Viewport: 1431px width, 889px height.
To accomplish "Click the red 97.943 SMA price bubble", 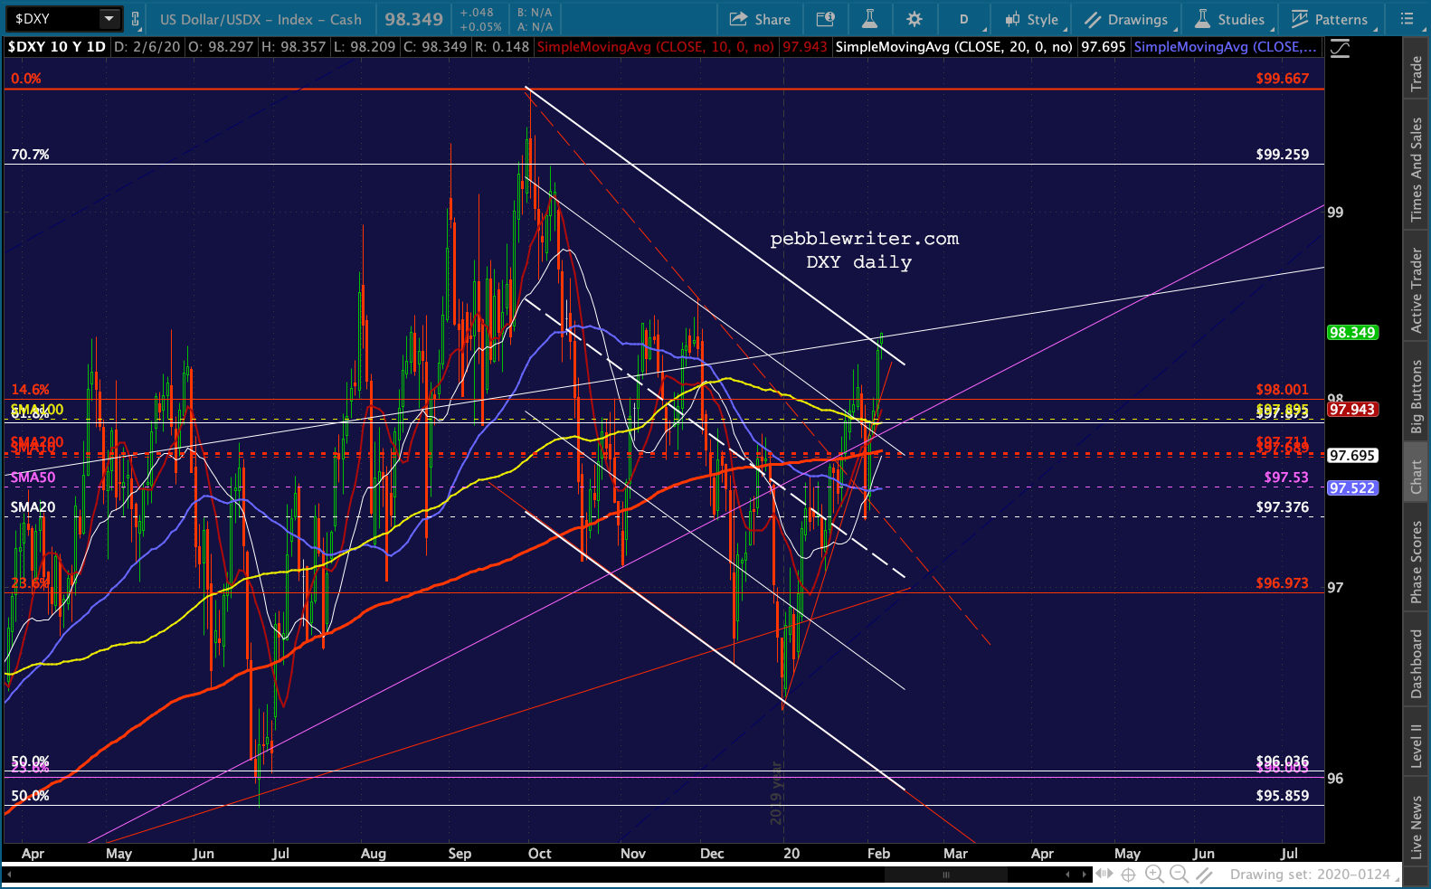I will click(1352, 410).
